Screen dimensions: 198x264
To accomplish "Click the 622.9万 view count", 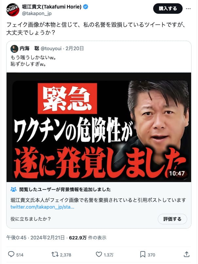I will coord(78,238).
